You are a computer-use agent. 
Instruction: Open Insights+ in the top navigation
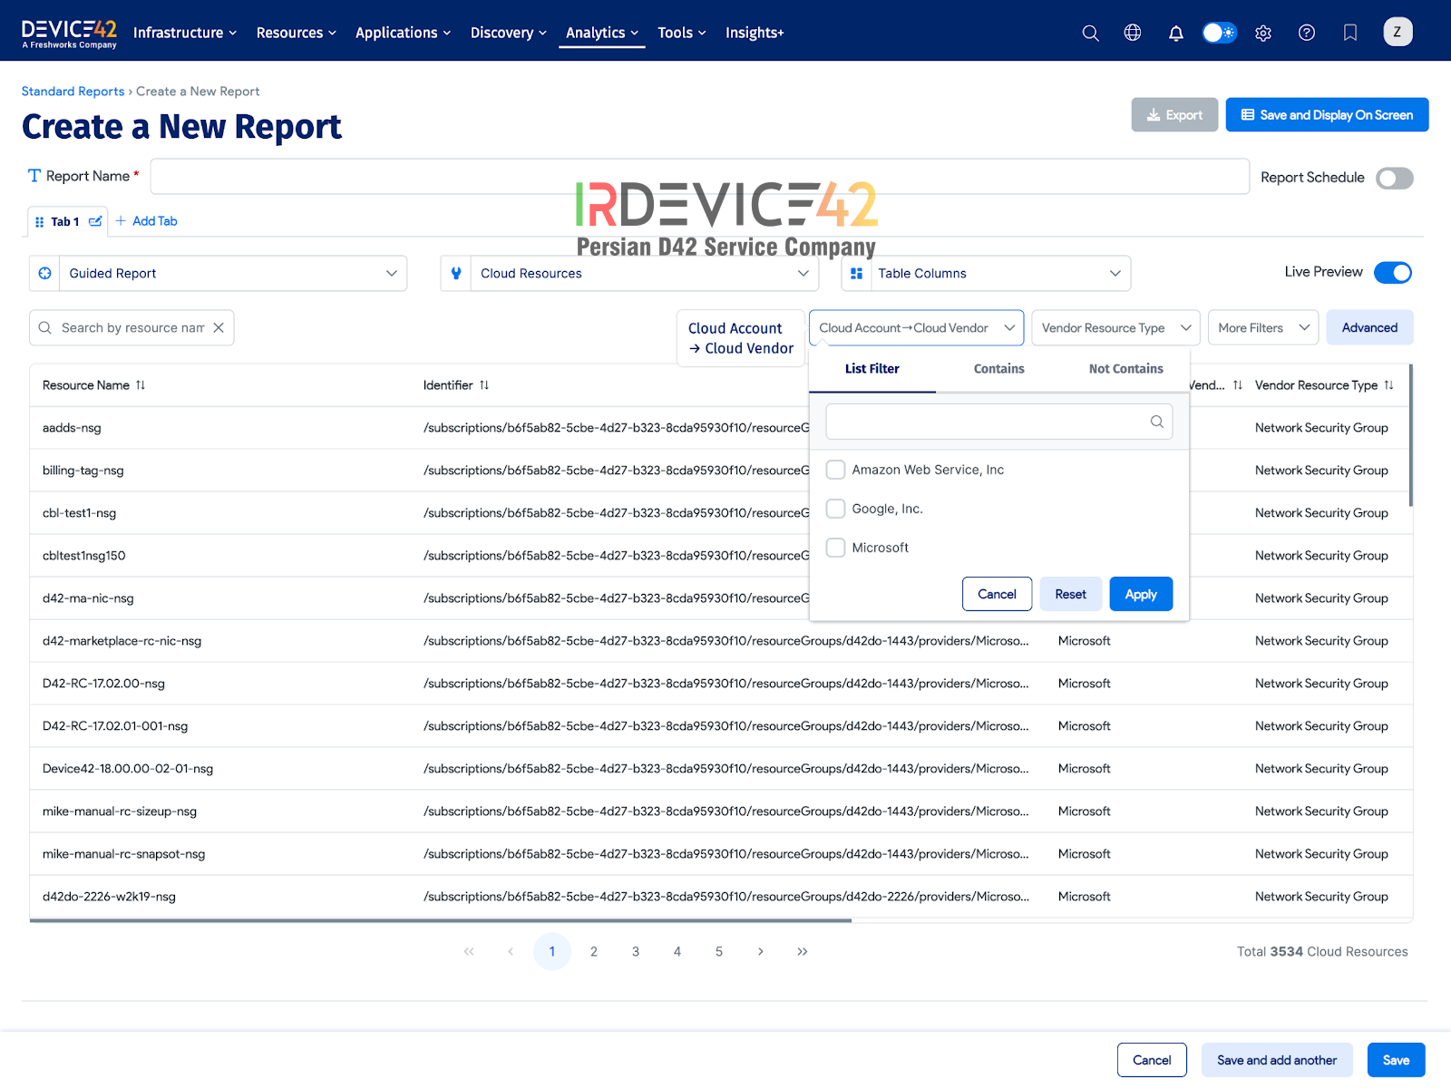click(755, 33)
